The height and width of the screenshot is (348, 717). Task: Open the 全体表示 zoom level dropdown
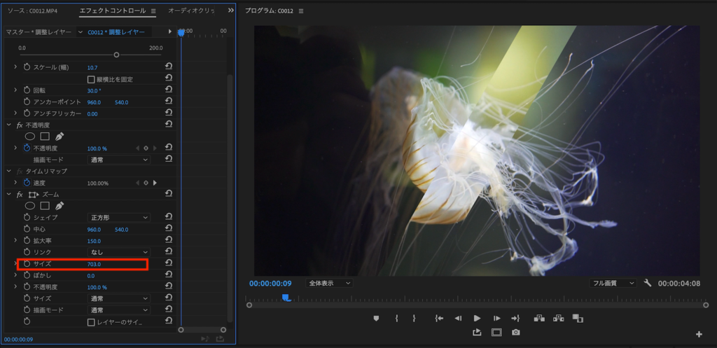329,283
